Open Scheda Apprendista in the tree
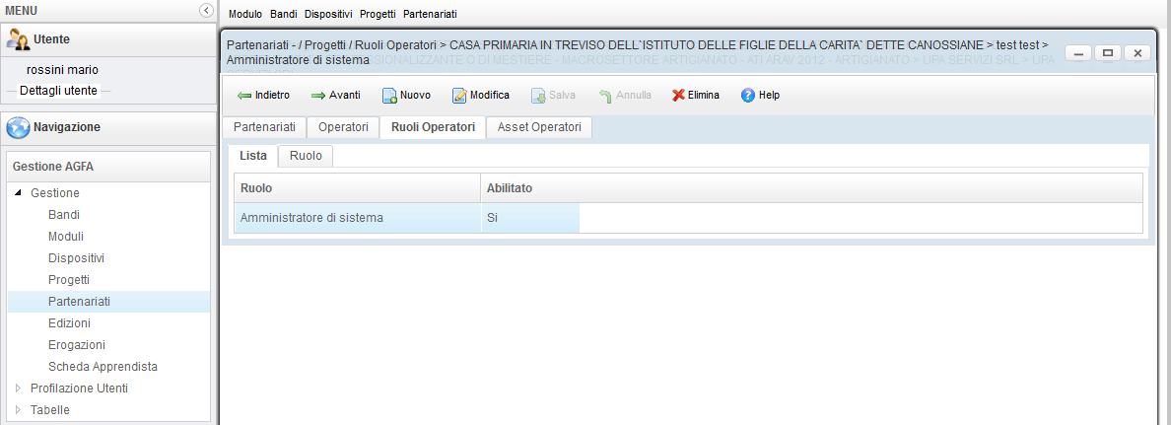Viewport: 1171px width, 425px height. 103,367
